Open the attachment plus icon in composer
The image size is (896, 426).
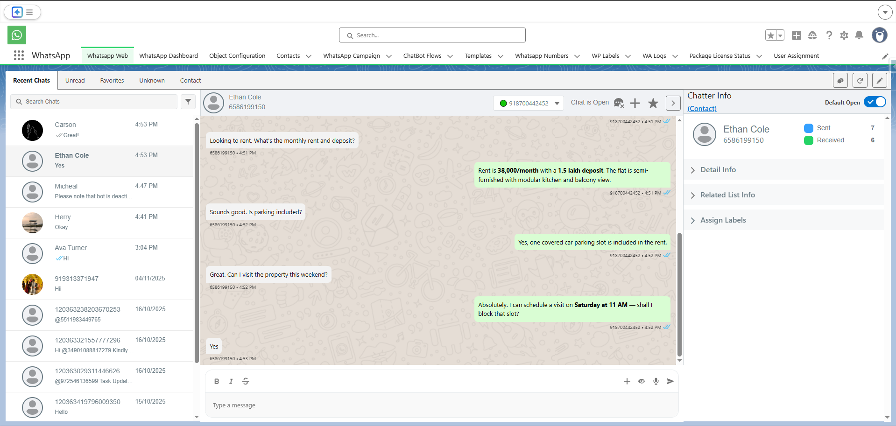627,381
